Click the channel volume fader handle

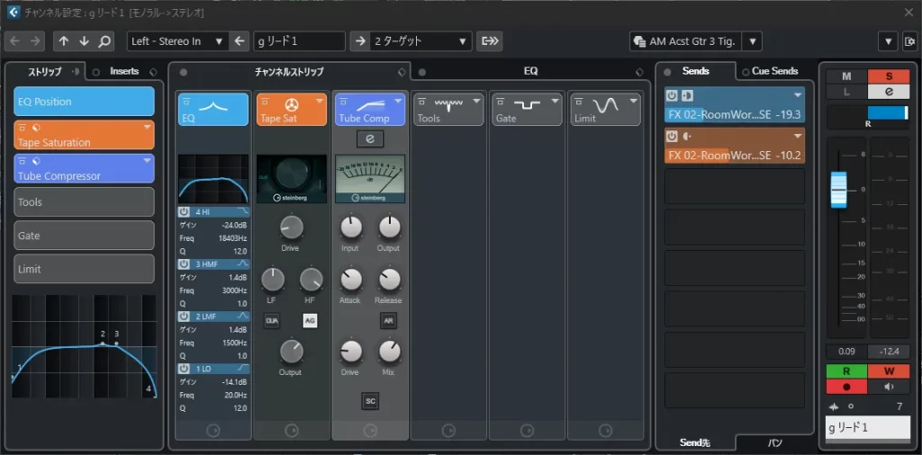[839, 189]
